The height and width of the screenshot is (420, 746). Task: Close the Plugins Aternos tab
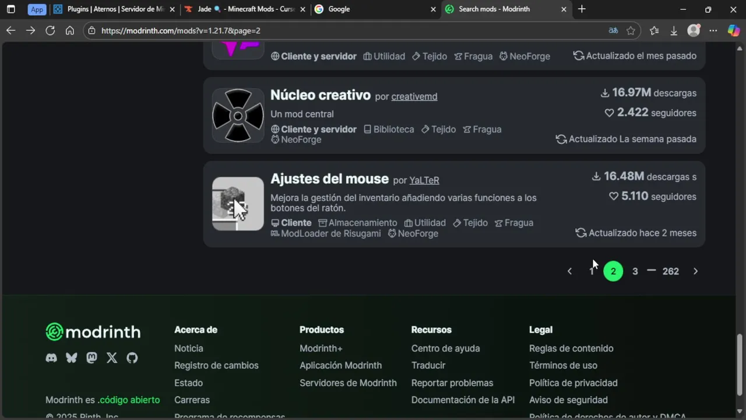[172, 9]
